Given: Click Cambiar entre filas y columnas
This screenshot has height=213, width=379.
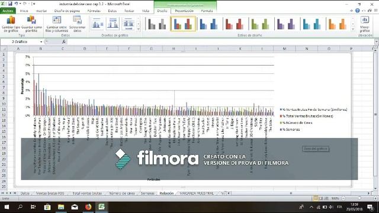Looking at the screenshot, I should click(x=57, y=24).
